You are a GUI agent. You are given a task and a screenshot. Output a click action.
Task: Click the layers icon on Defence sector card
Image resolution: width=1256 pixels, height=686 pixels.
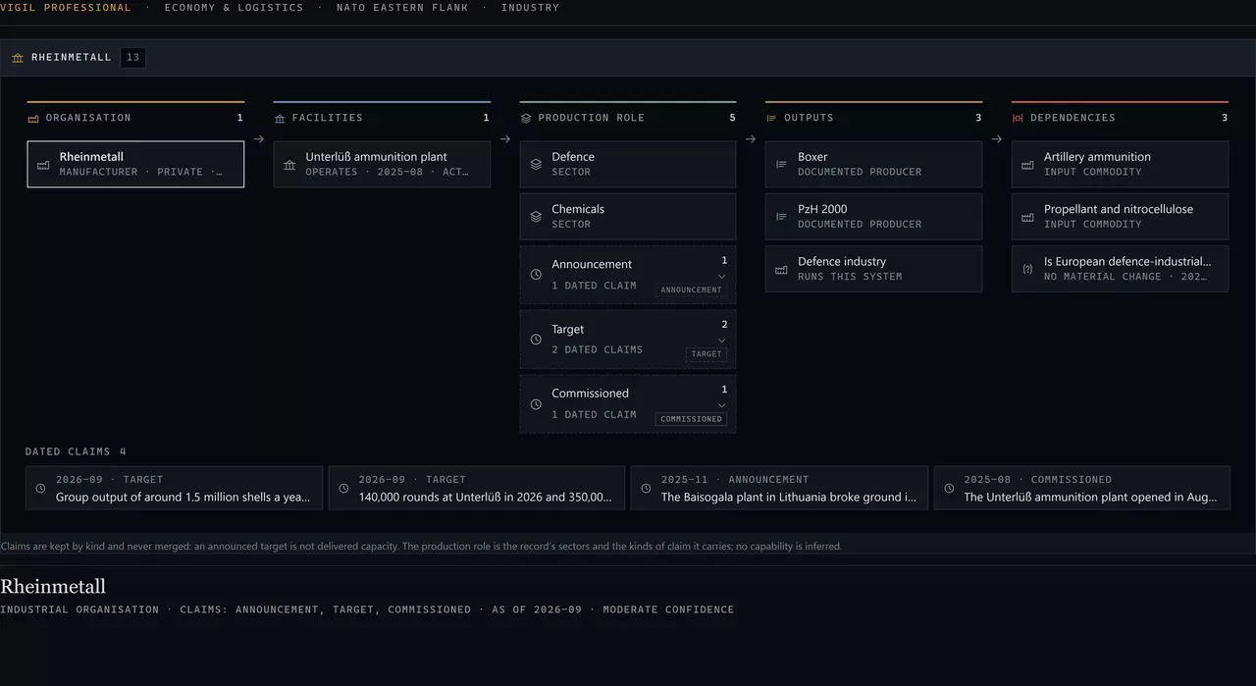click(x=536, y=165)
